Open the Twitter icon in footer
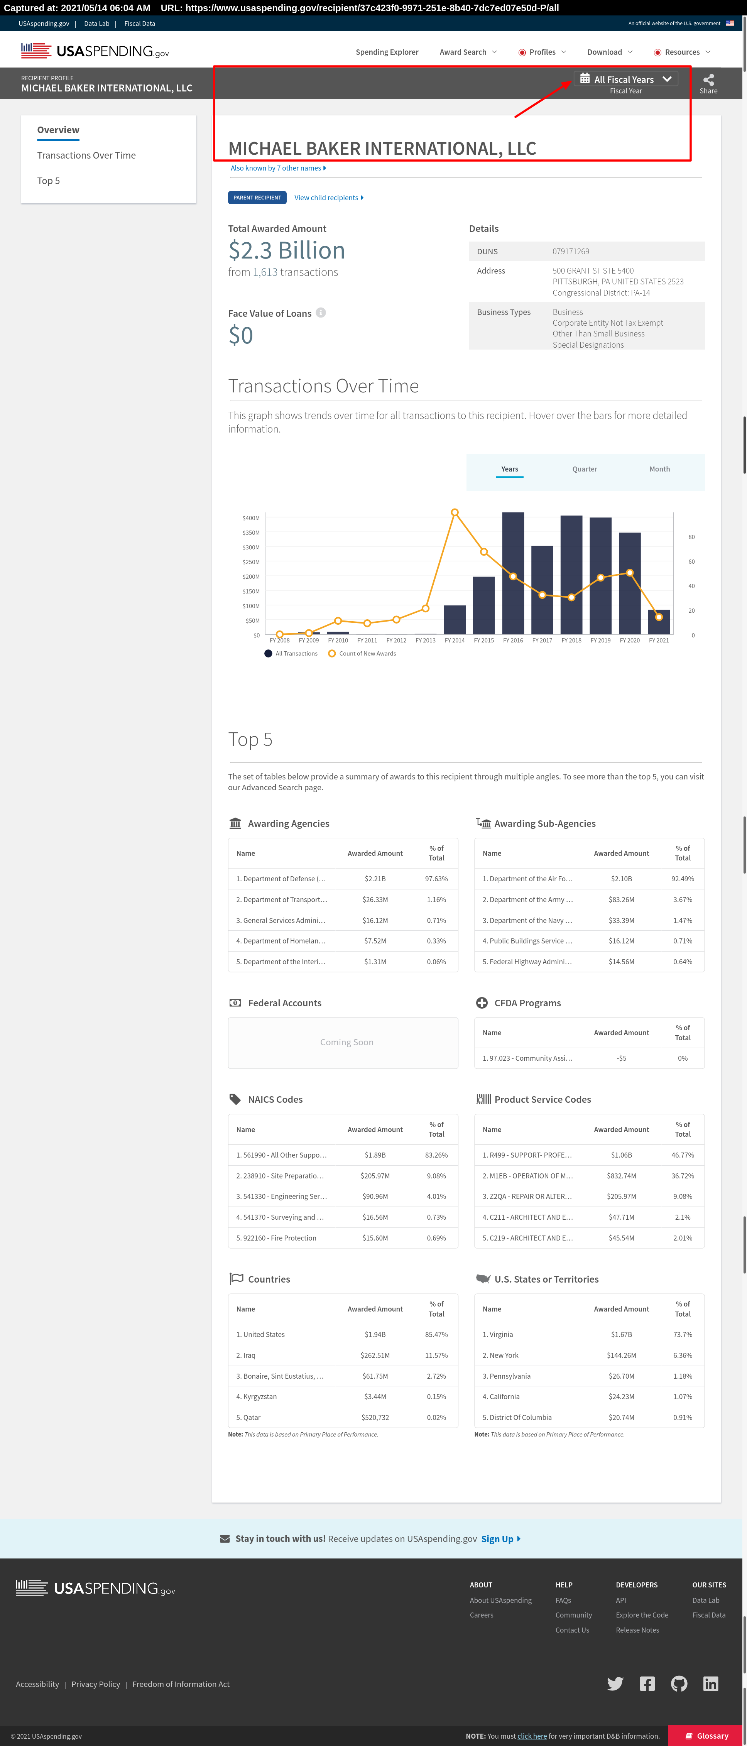 (615, 1683)
